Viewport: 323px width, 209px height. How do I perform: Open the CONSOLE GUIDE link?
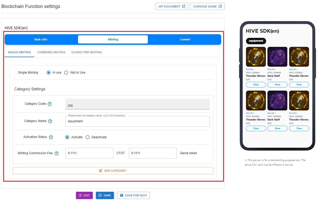click(x=207, y=6)
